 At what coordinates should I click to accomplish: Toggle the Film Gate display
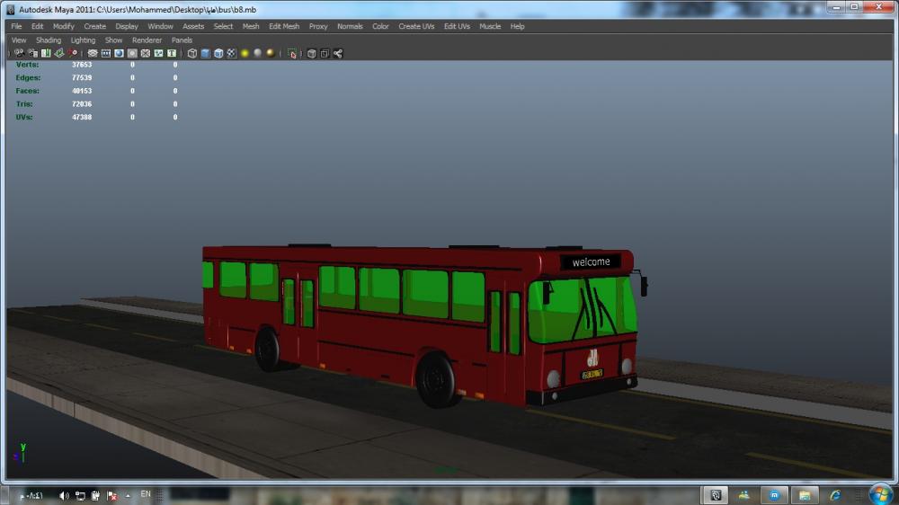tap(105, 53)
